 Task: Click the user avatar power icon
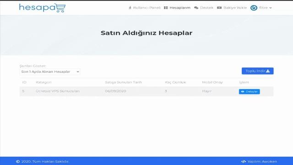click(254, 8)
